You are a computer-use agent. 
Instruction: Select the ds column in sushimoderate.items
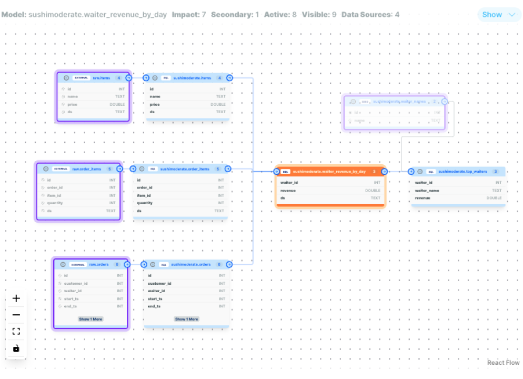[x=187, y=112]
